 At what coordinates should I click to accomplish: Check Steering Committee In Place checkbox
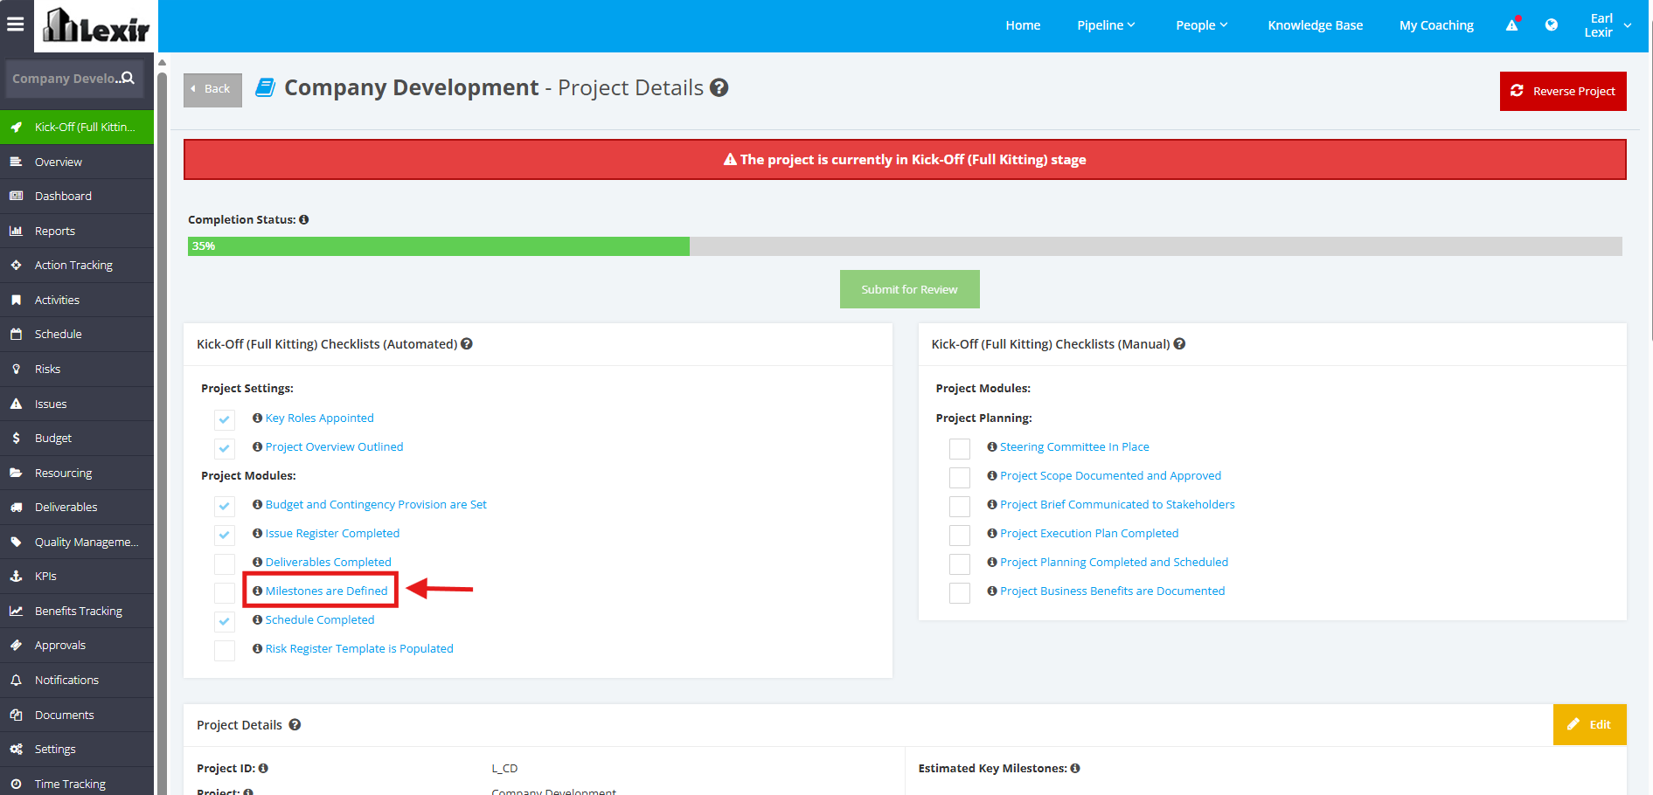point(960,448)
